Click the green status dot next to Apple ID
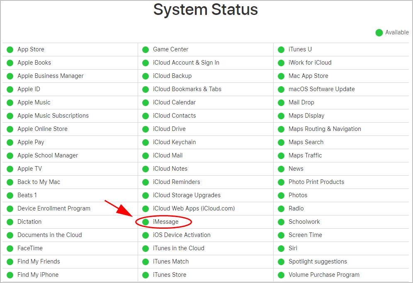Viewport: 413px width, 283px height. pyautogui.click(x=10, y=89)
